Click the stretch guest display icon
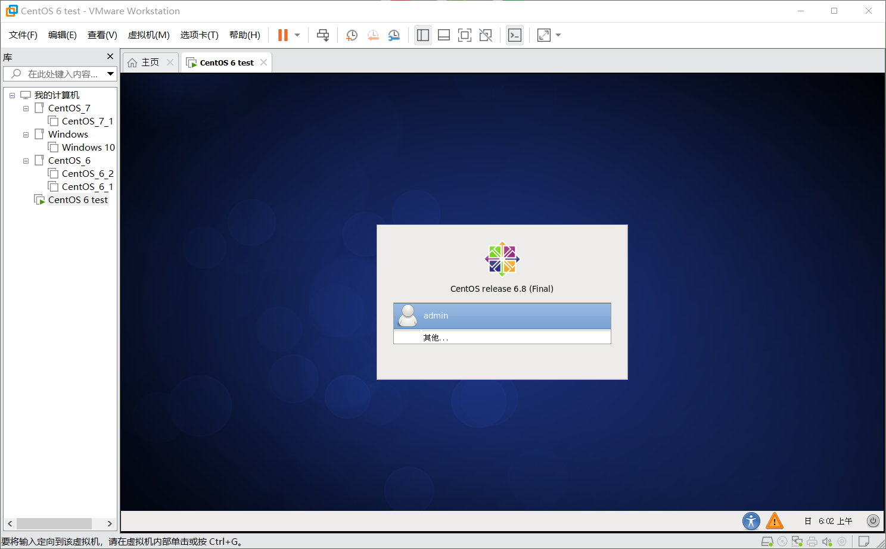 544,35
